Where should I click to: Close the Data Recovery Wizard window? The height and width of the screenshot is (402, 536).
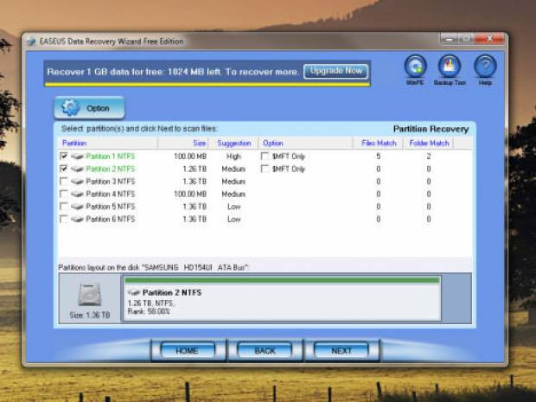pos(489,39)
